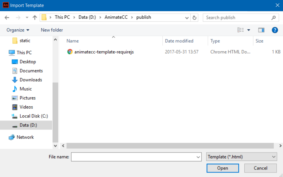283x177 pixels.
Task: Sort files by Date modified column
Action: click(x=179, y=41)
